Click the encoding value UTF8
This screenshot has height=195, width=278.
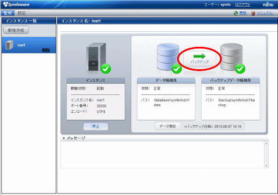coord(101,112)
